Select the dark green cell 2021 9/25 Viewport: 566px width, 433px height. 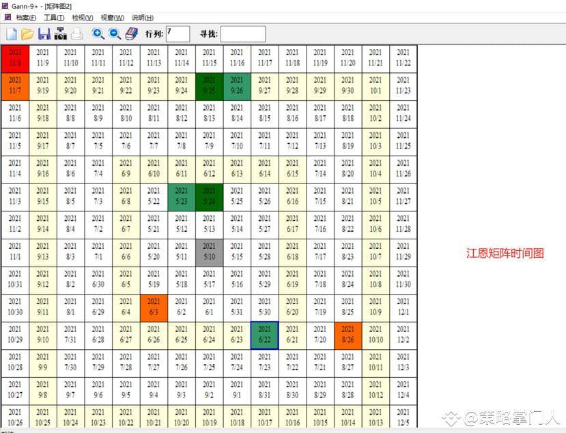tap(210, 87)
